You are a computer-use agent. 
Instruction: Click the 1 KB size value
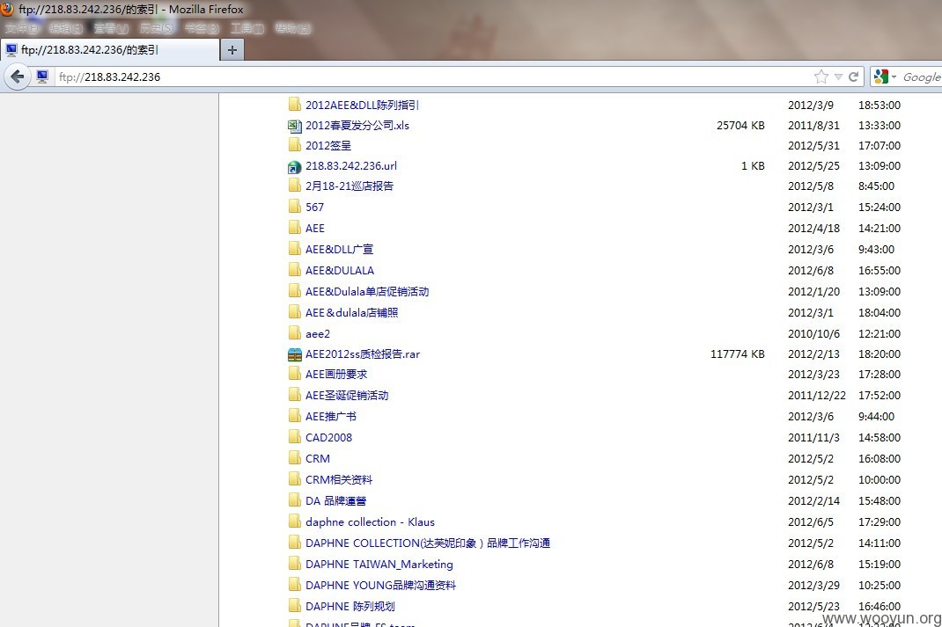[x=753, y=165]
